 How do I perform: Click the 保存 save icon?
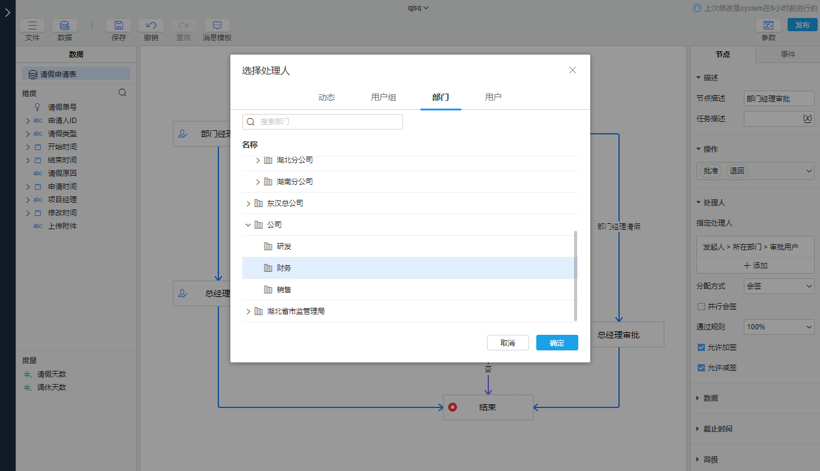[x=119, y=26]
